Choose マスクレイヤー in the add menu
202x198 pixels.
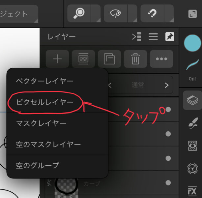pos(41,123)
